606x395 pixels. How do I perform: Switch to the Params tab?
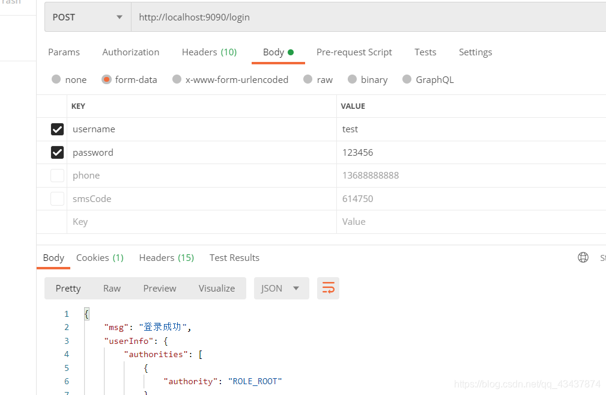[64, 52]
